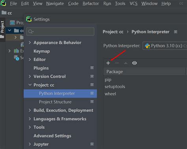Expand Build, Execution, Deployment section

click(x=30, y=110)
